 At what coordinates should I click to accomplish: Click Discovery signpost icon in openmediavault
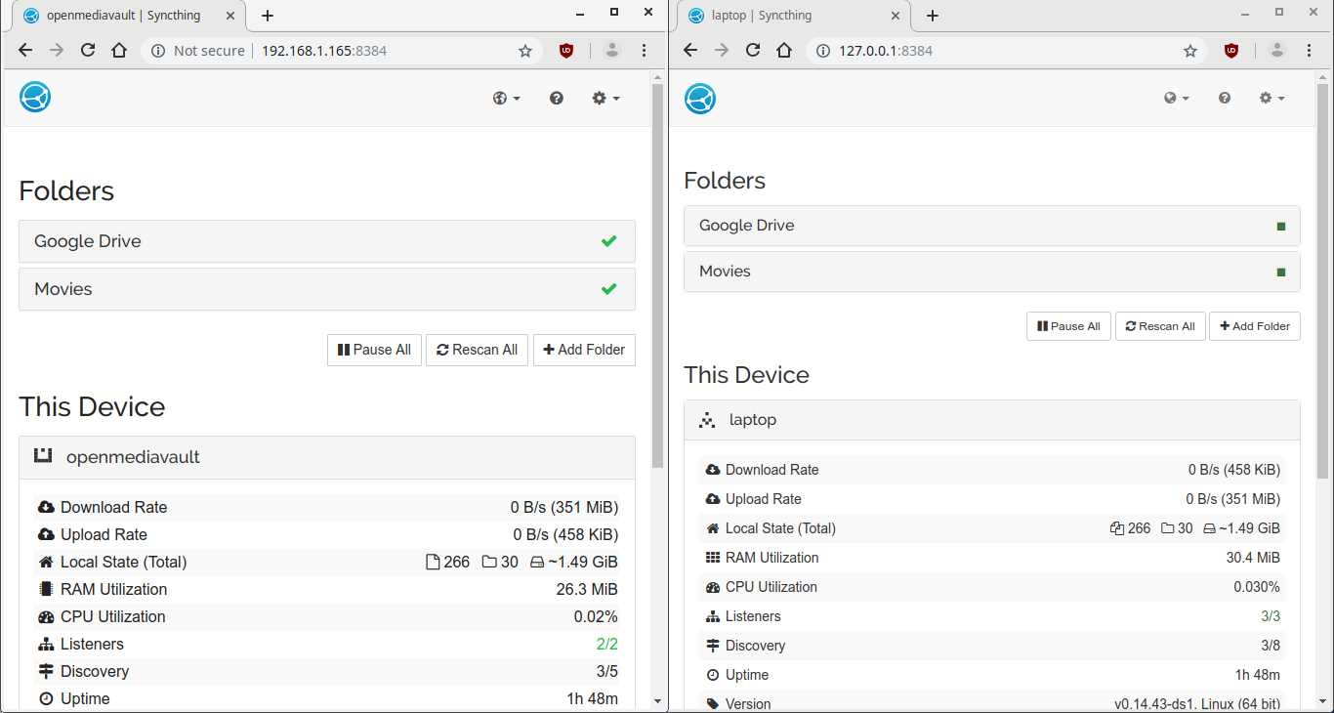46,671
